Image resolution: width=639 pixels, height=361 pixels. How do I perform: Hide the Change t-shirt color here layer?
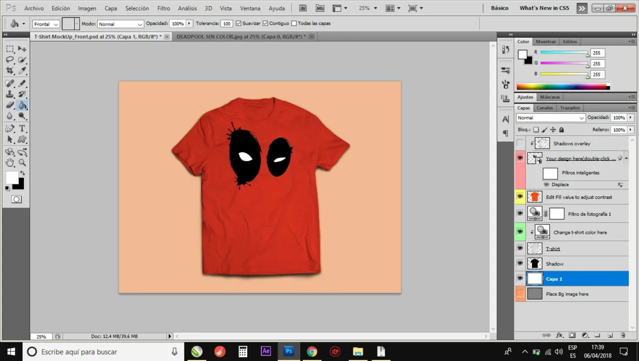(x=520, y=232)
